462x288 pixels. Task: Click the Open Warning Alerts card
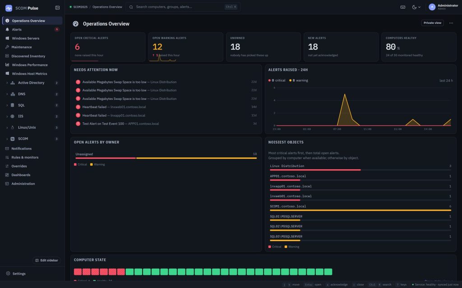click(x=185, y=47)
